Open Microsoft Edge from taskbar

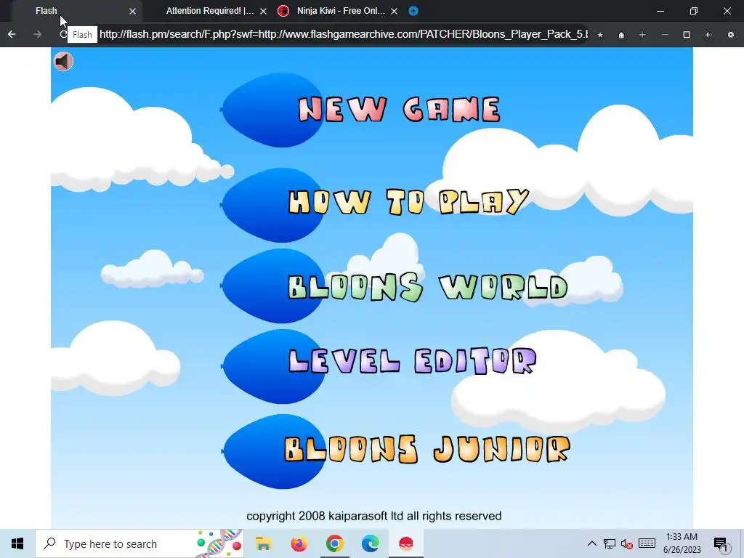point(370,543)
